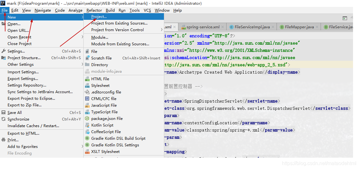Open the Run menu

[122, 10]
